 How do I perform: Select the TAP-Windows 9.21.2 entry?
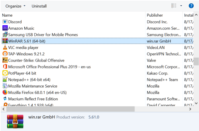coord(26,54)
